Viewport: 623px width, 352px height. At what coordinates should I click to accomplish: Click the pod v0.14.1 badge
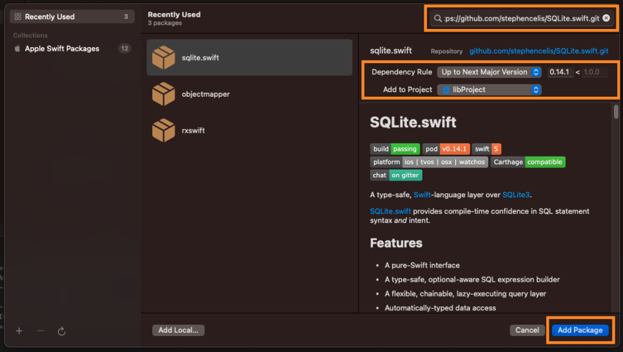tap(446, 149)
